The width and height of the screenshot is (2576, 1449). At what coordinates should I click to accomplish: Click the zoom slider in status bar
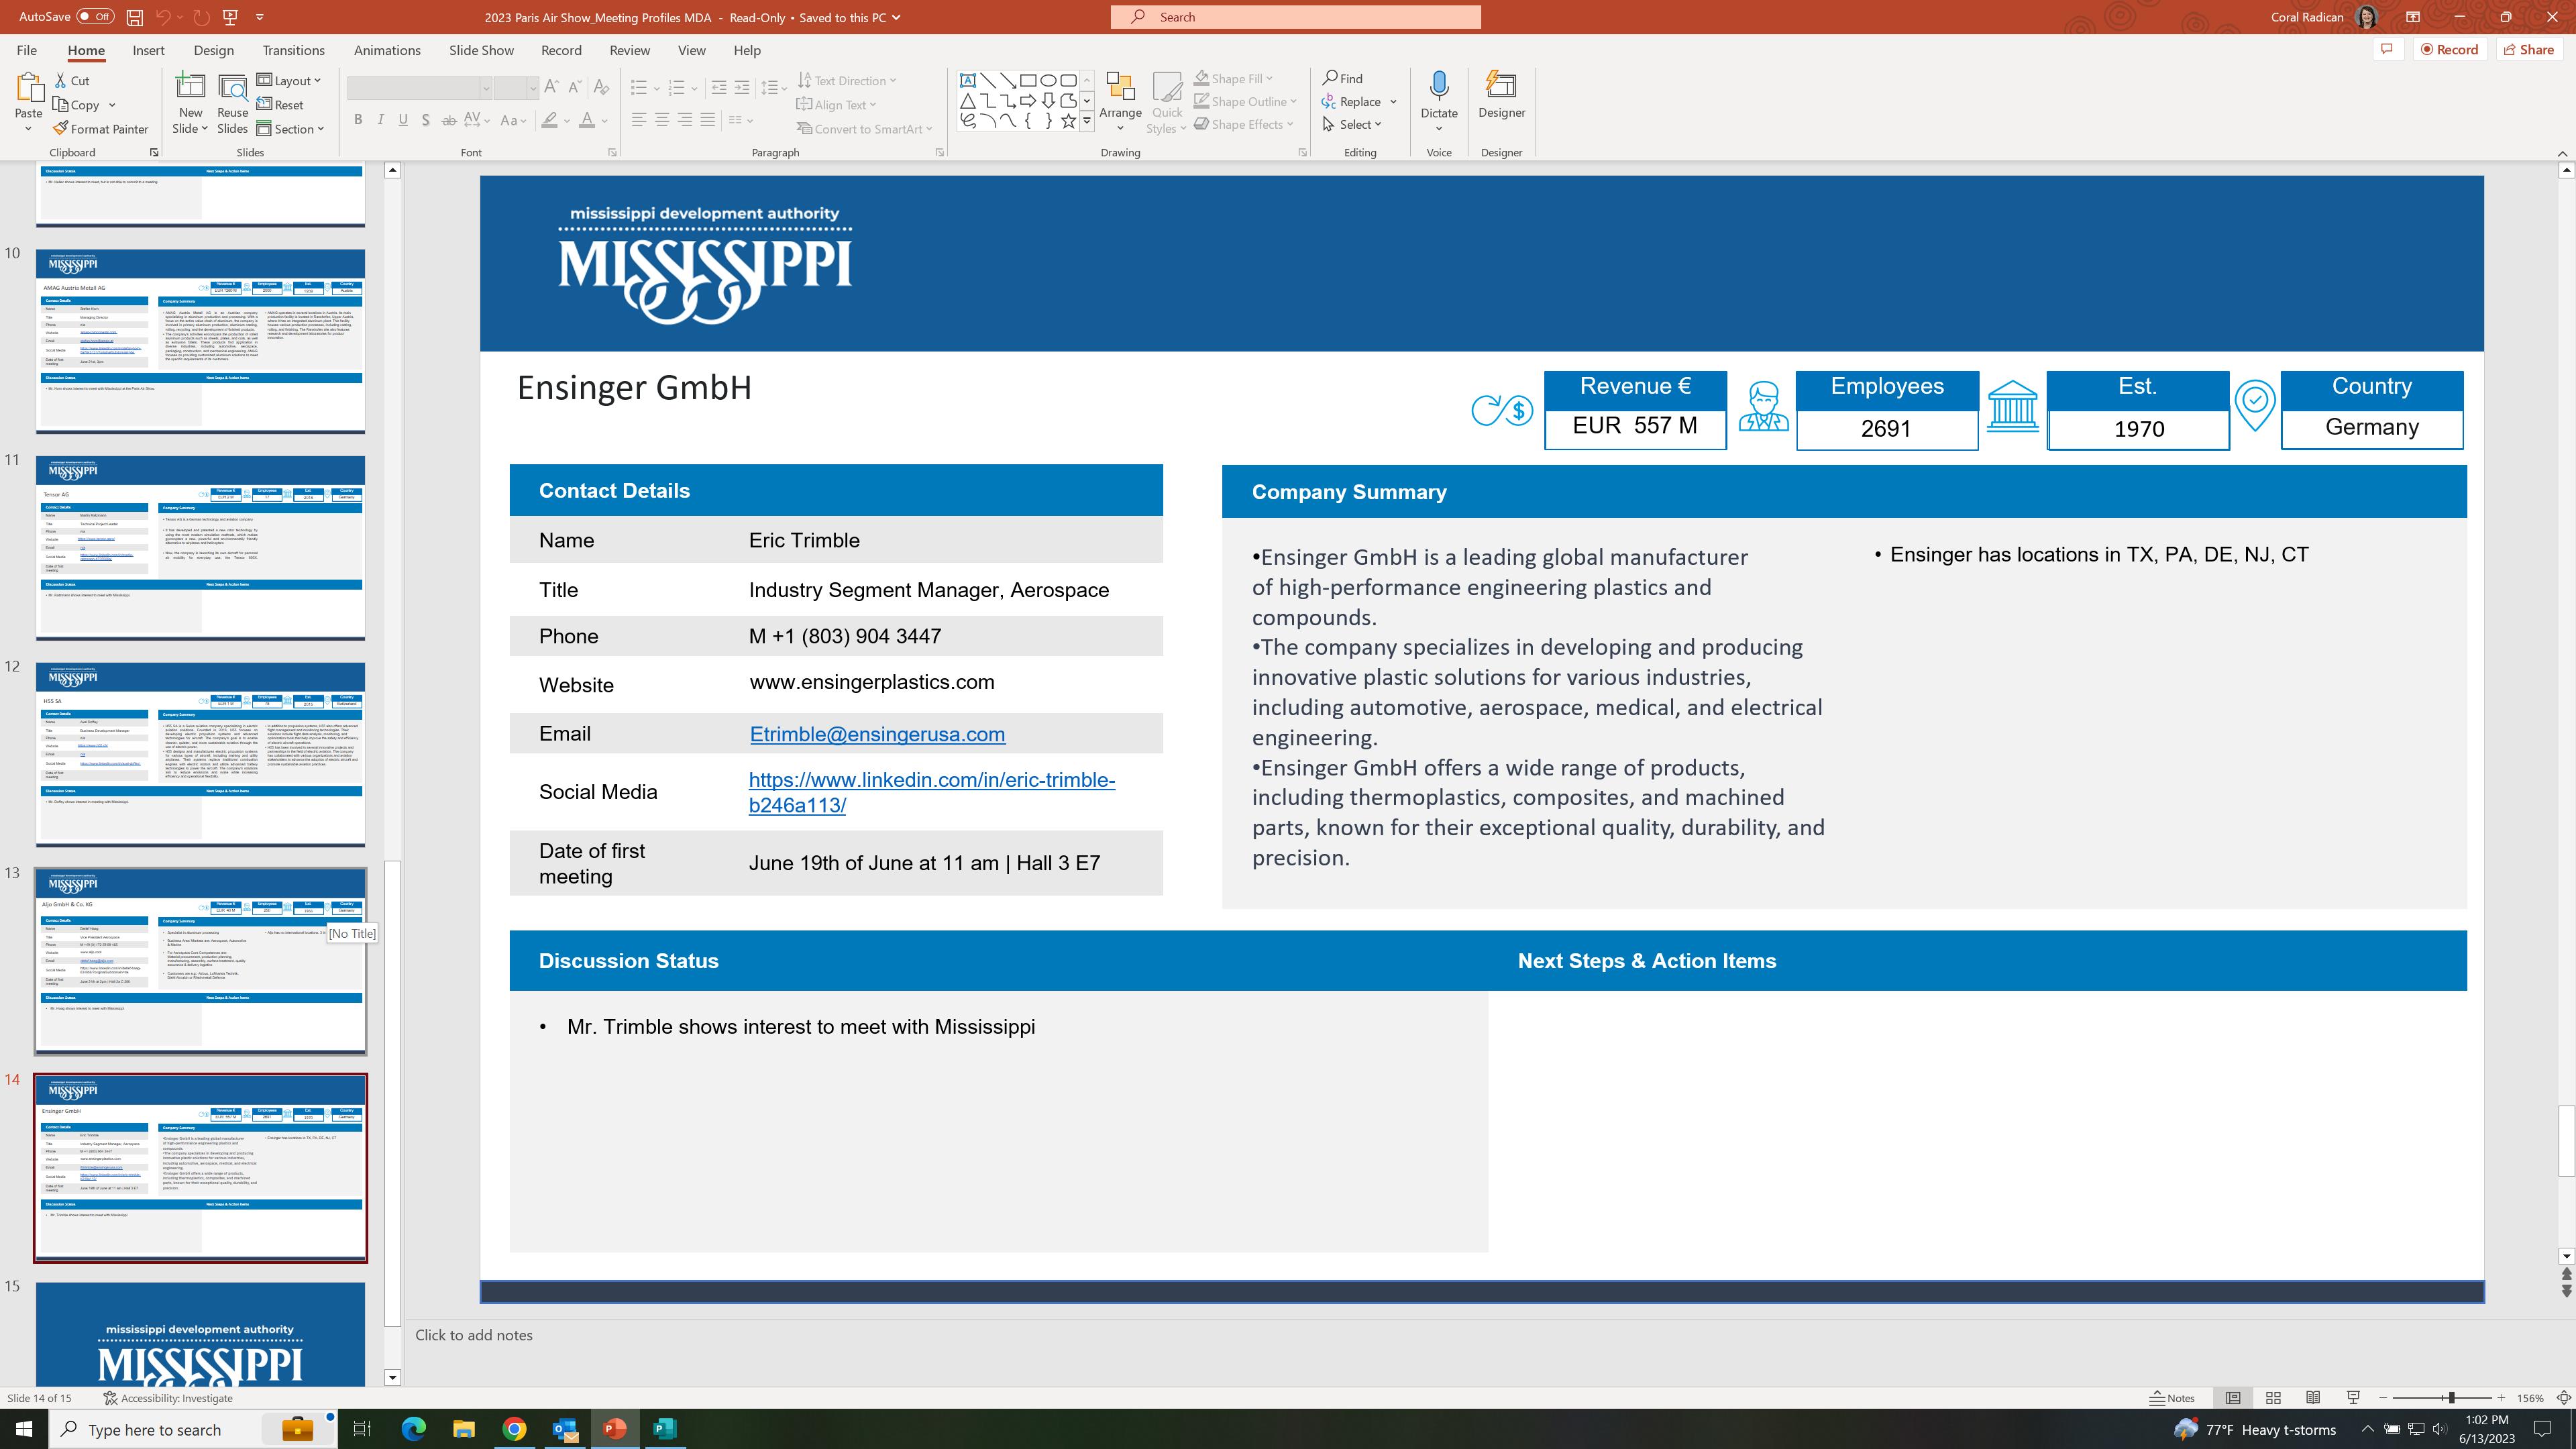(2451, 1398)
